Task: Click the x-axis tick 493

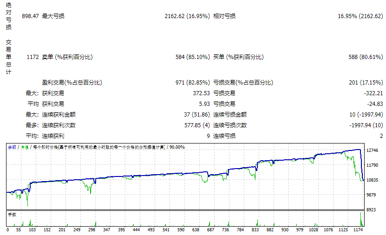Action: pyautogui.click(x=151, y=230)
